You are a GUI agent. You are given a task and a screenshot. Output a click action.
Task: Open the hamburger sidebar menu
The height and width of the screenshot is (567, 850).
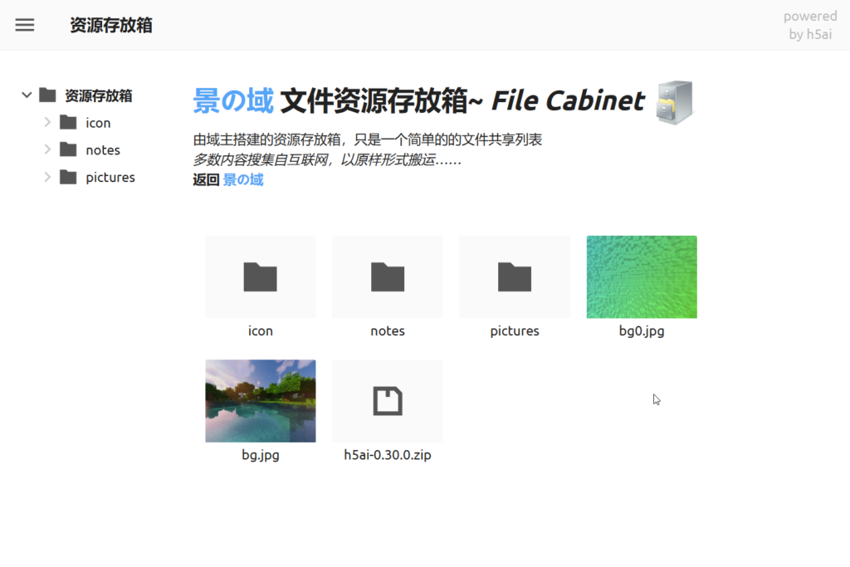point(25,25)
